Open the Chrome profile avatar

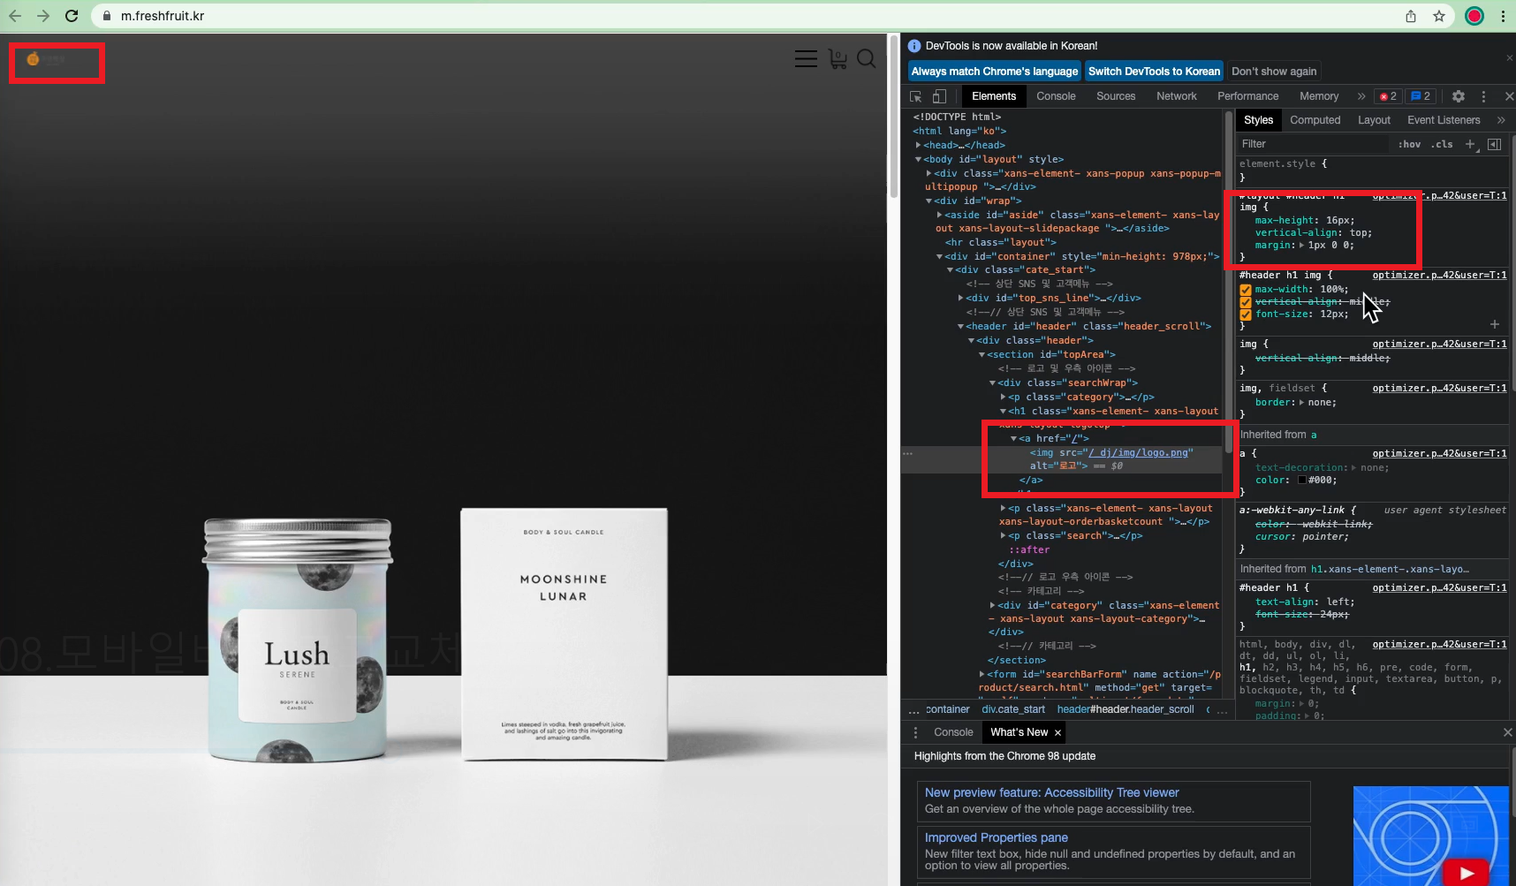coord(1474,16)
